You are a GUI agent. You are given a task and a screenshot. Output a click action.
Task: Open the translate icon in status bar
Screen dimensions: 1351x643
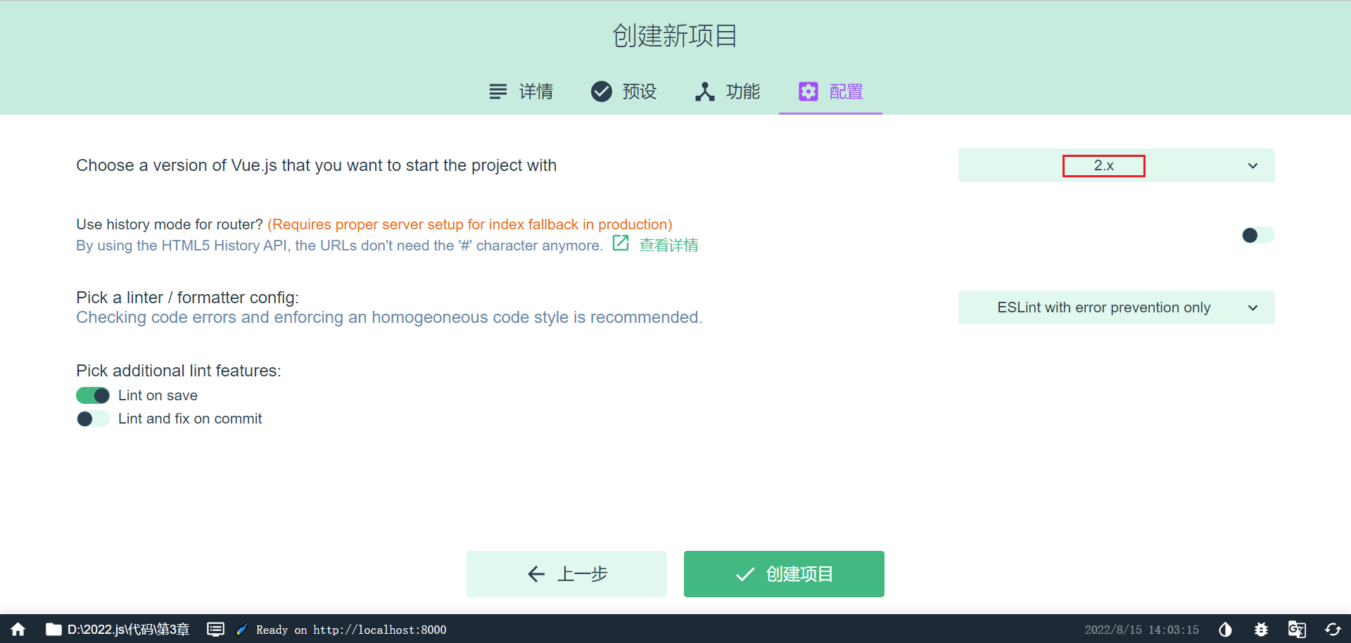point(1297,630)
